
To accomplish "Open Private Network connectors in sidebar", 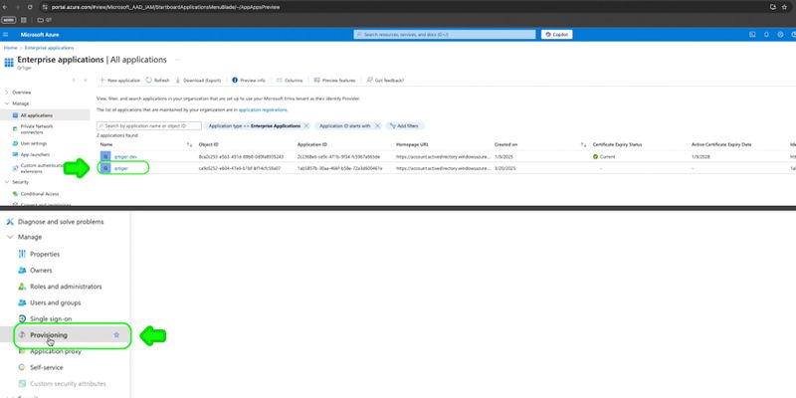I will coord(37,129).
